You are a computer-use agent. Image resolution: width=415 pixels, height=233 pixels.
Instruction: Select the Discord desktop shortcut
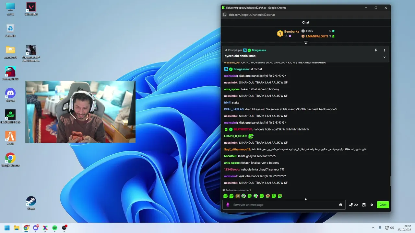[x=10, y=95]
